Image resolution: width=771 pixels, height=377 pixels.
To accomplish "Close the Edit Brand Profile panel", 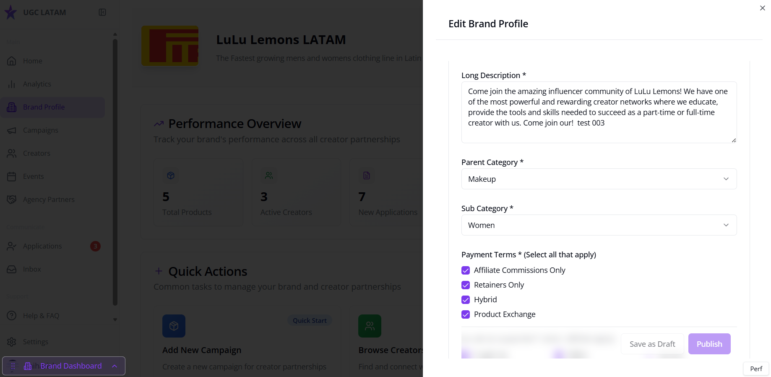I will pyautogui.click(x=762, y=8).
